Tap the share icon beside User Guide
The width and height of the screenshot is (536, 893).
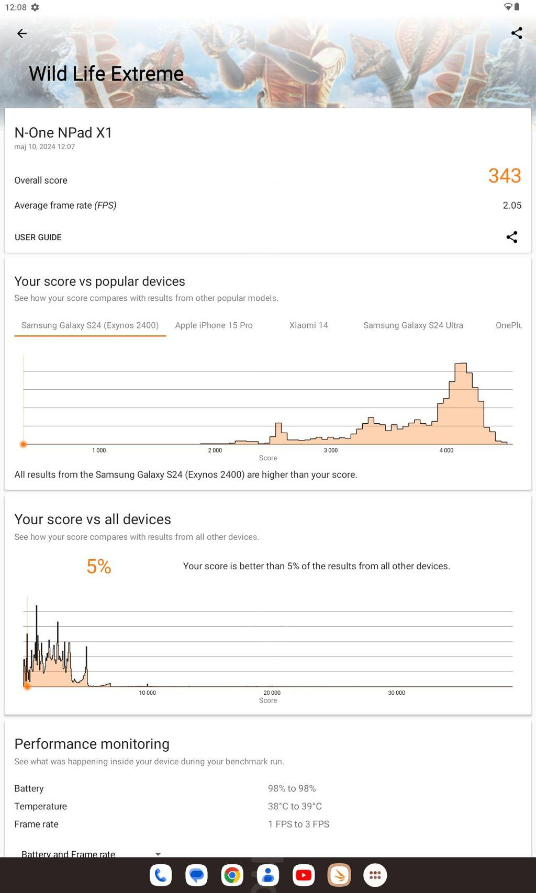[511, 237]
